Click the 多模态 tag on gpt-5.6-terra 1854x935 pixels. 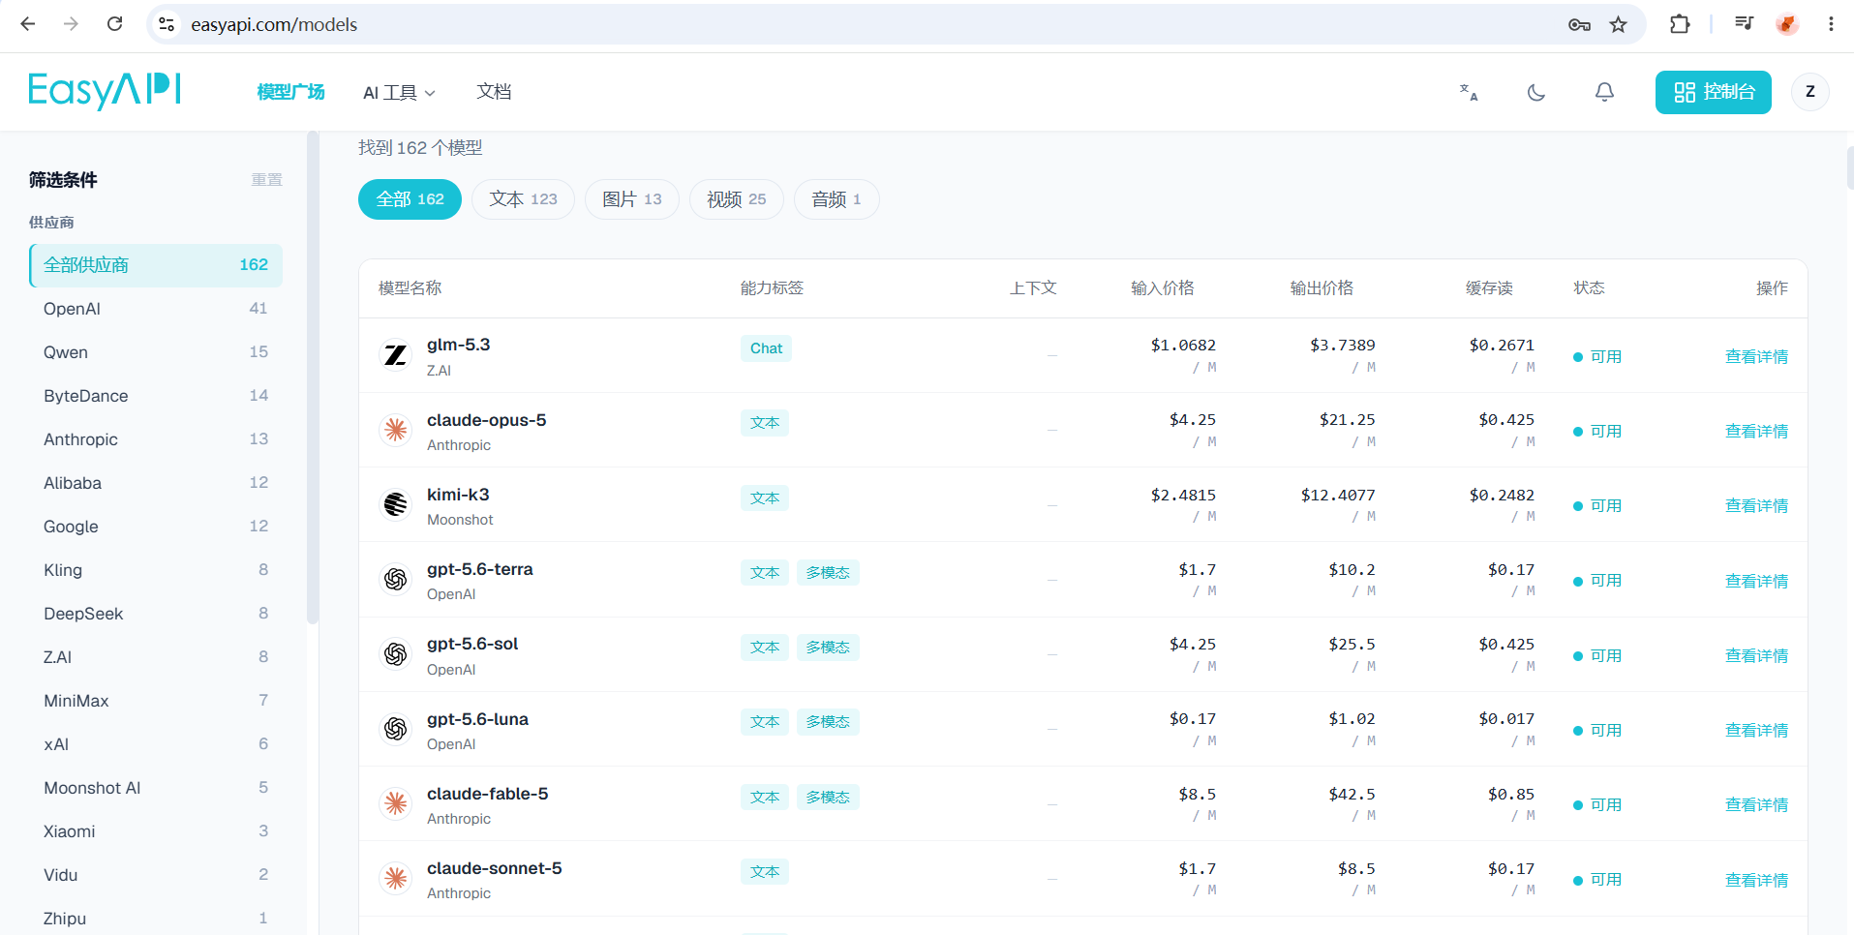(828, 573)
